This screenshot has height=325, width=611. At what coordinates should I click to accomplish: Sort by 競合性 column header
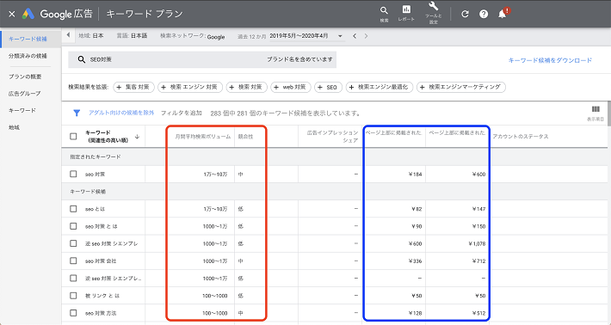coord(245,137)
